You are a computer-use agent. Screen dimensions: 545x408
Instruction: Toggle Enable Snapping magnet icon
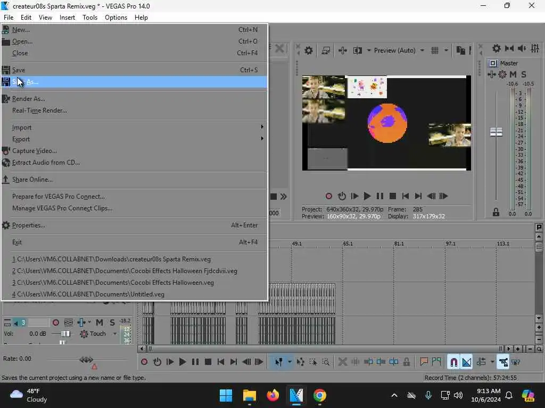pos(453,362)
